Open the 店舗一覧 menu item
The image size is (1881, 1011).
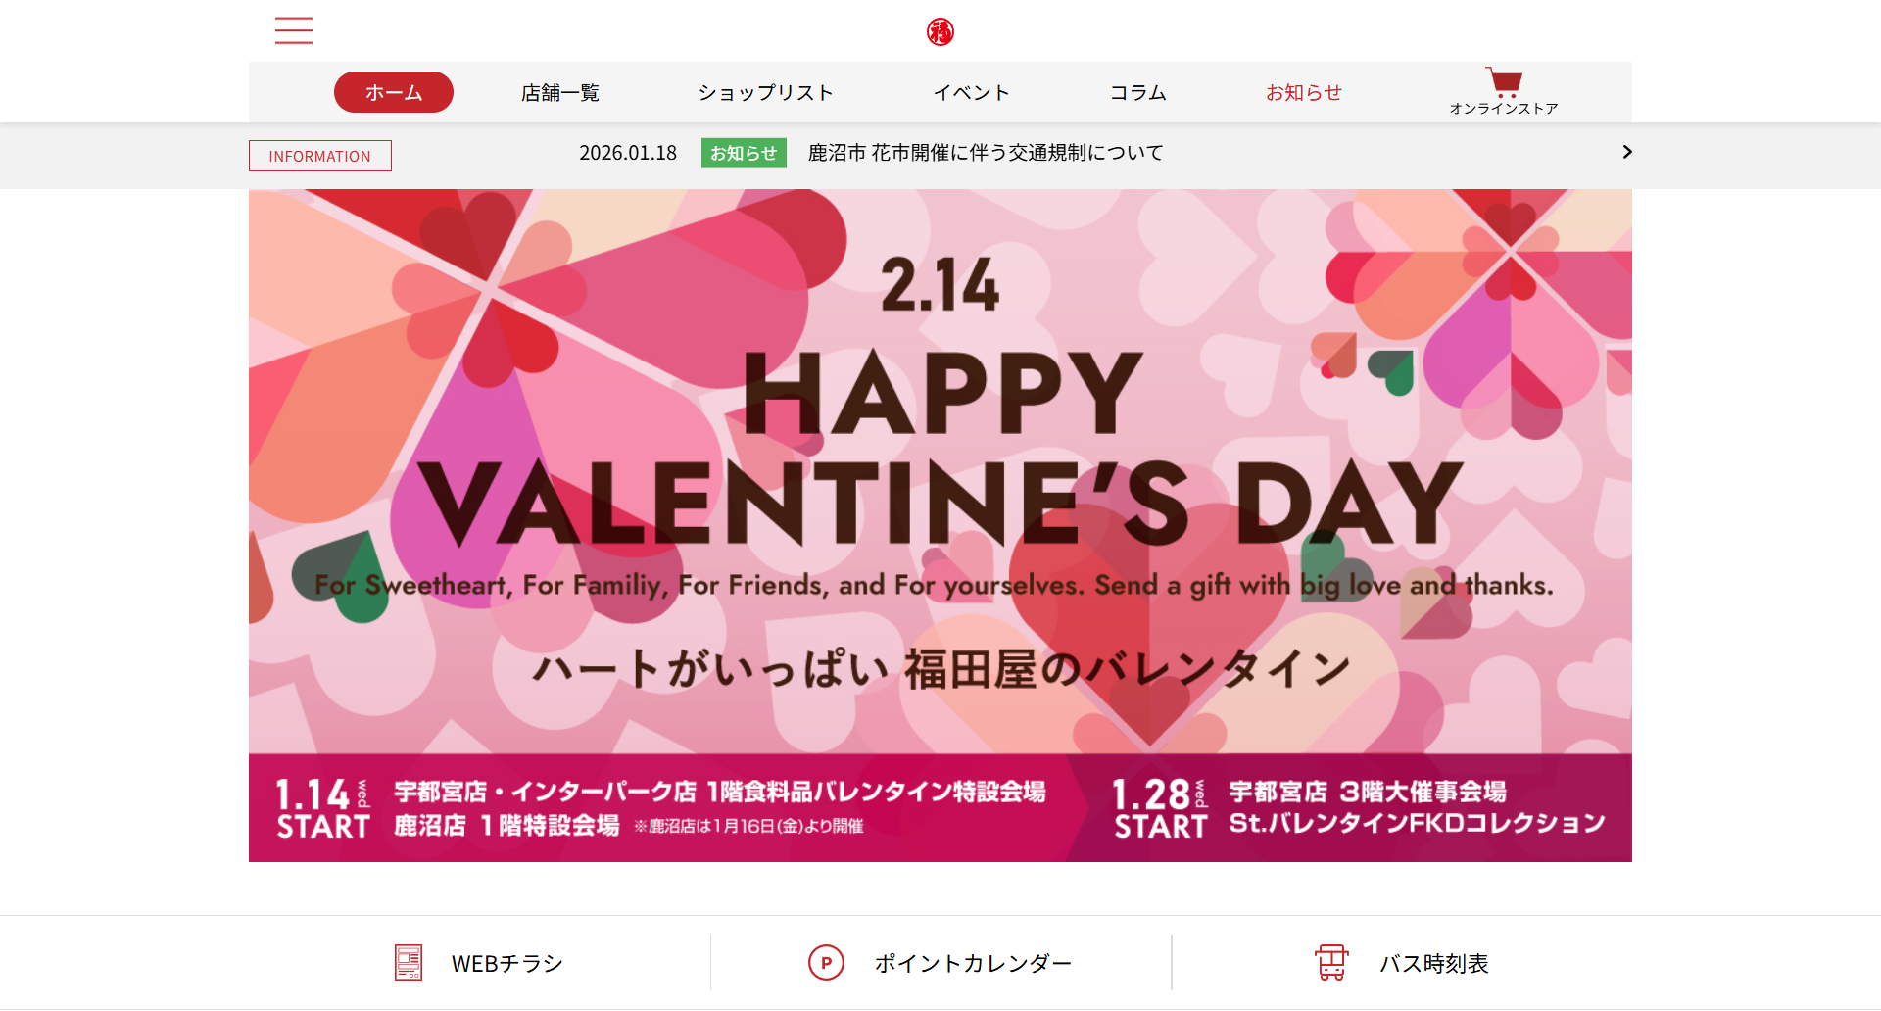(559, 92)
